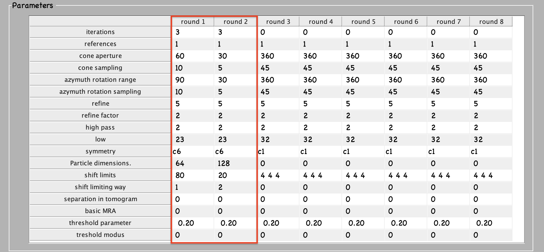This screenshot has width=544, height=252.
Task: Edit azymuth rotation sampling cell for round 8
Action: [x=491, y=92]
